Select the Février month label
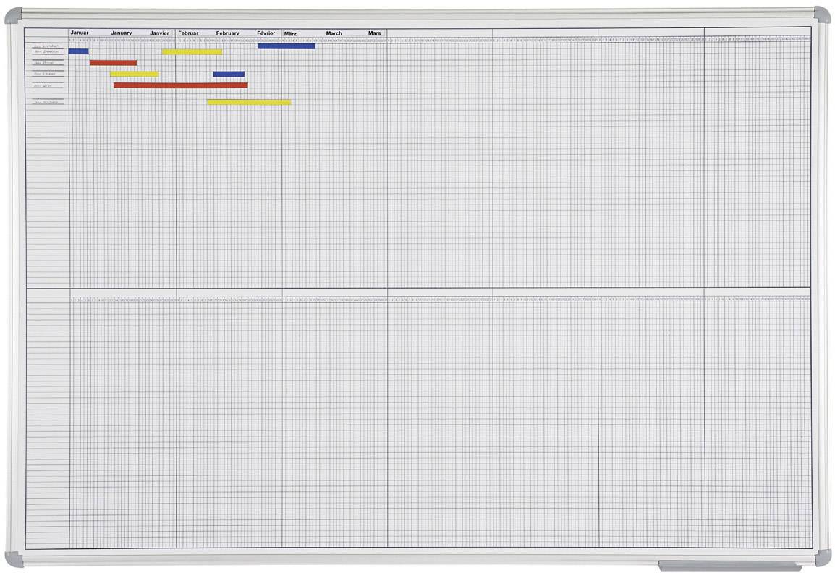This screenshot has width=835, height=573. [266, 33]
